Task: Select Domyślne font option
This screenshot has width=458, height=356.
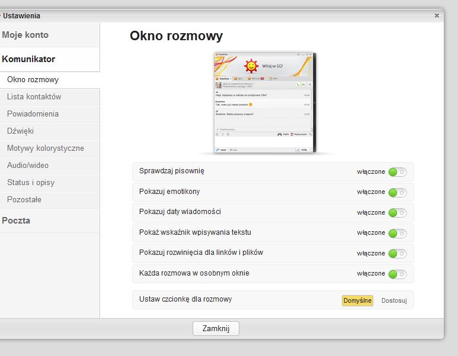Action: coord(357,300)
